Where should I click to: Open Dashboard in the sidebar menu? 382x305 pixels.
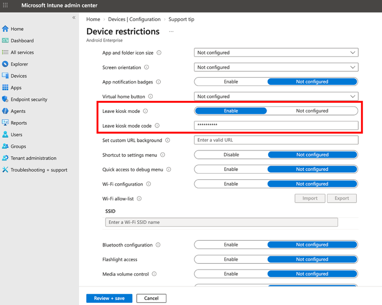pos(22,41)
